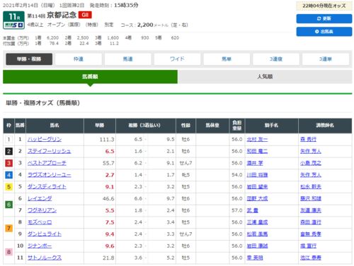Click the 更新 refresh button
Viewport: 354px width, 266px height.
pos(324,18)
